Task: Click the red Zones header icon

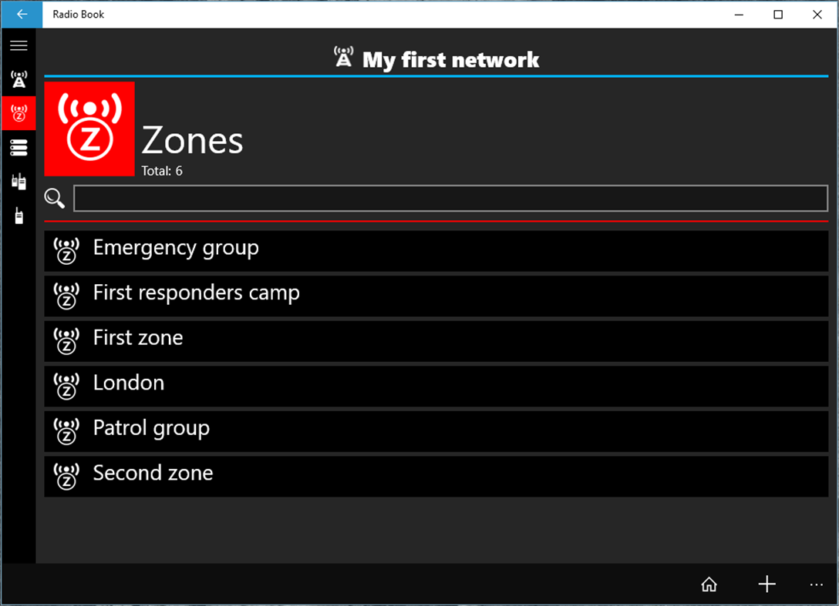Action: pyautogui.click(x=89, y=129)
